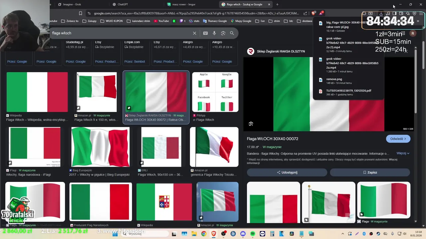Click the Zapisz save button
Screen dimensions: 426x239
(x=370, y=173)
